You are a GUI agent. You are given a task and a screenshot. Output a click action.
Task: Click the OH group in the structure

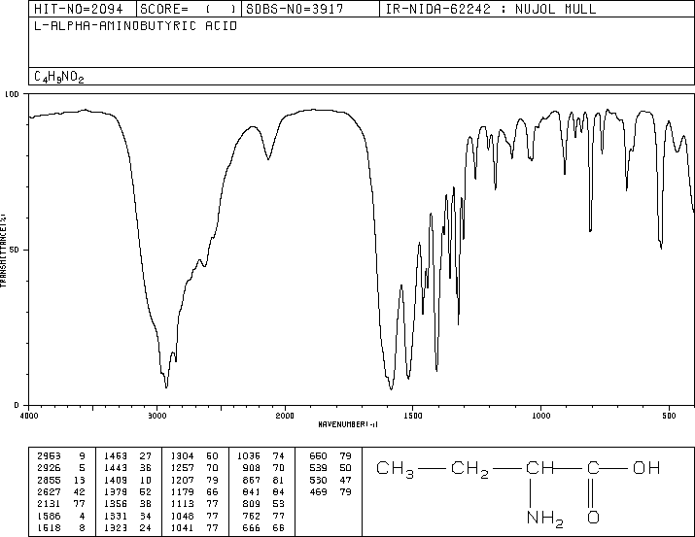pyautogui.click(x=646, y=468)
